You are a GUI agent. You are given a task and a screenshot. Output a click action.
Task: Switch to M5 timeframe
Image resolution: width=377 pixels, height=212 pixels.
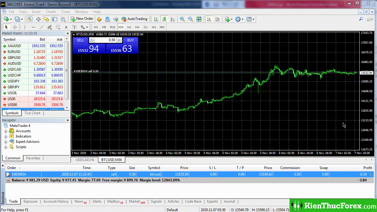click(x=104, y=27)
